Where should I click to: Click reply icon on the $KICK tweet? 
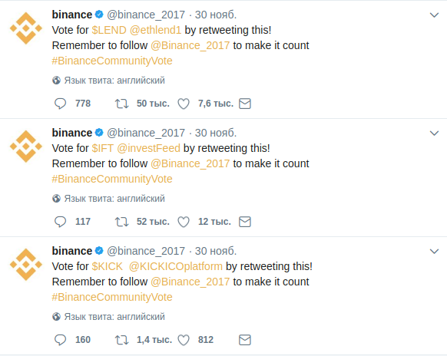pos(60,340)
